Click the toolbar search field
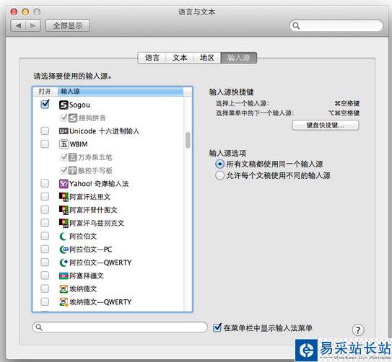The width and height of the screenshot is (392, 362). click(336, 25)
